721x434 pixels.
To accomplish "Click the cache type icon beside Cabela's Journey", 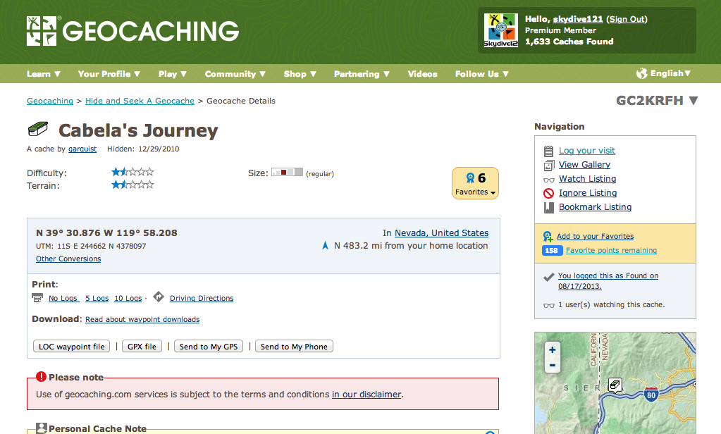I will (37, 129).
